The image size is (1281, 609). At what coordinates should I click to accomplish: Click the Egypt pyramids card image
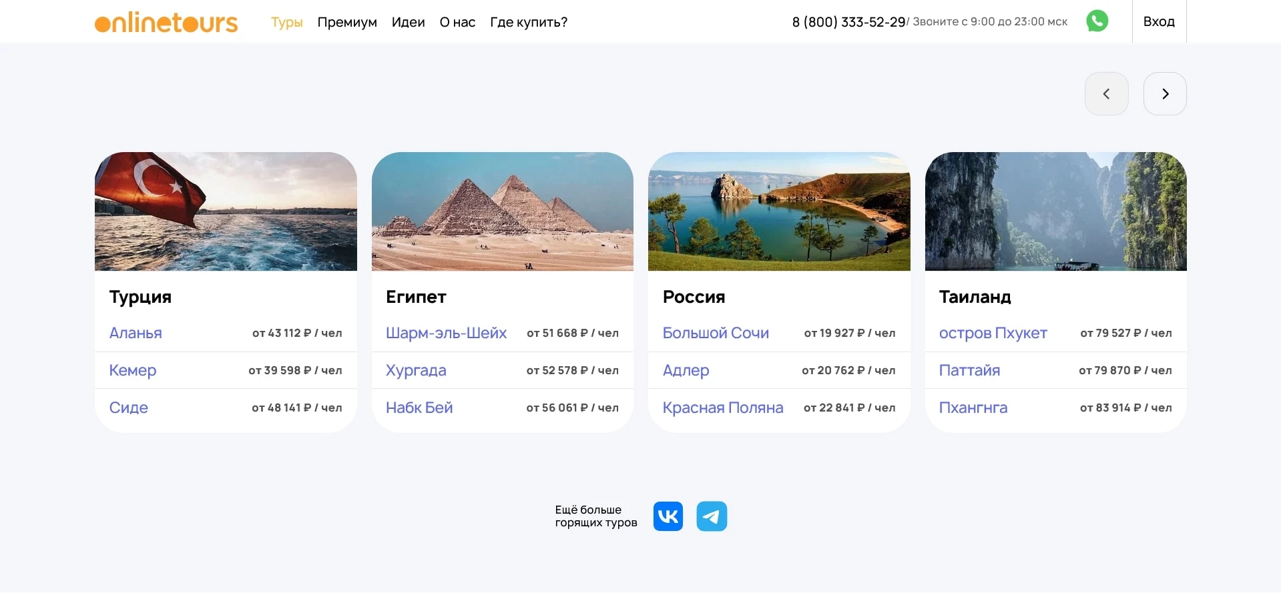click(x=502, y=211)
